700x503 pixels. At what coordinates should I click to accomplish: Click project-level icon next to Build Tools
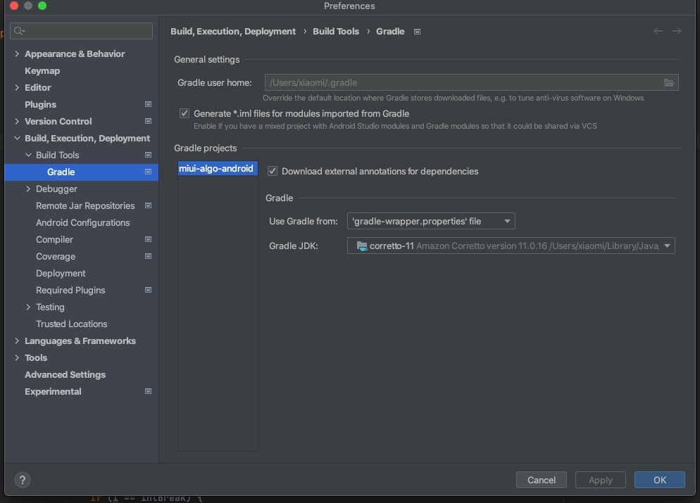point(148,155)
